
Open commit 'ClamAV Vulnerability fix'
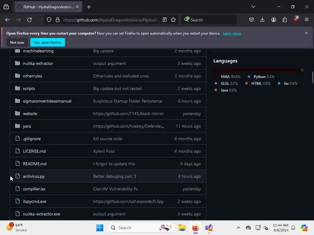point(115,189)
